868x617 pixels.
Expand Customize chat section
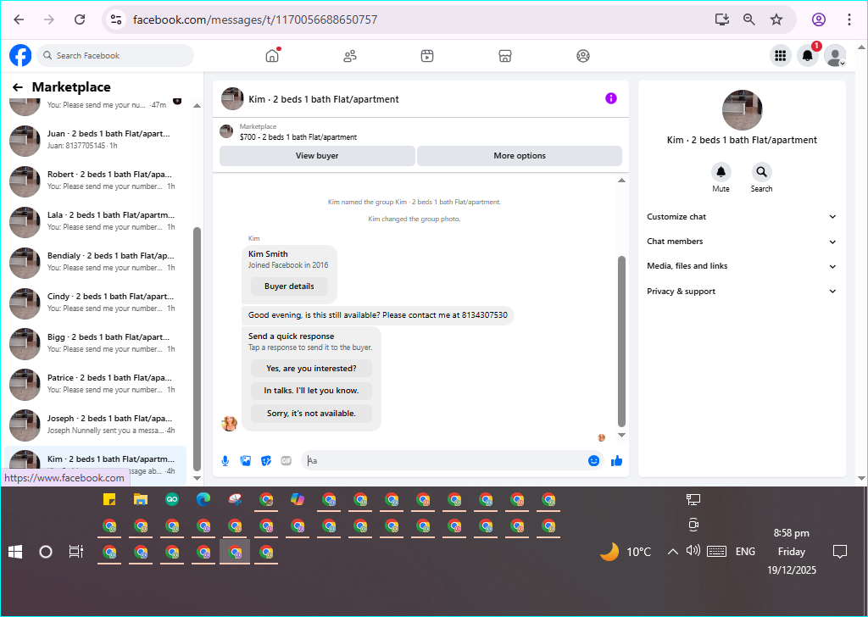point(742,217)
